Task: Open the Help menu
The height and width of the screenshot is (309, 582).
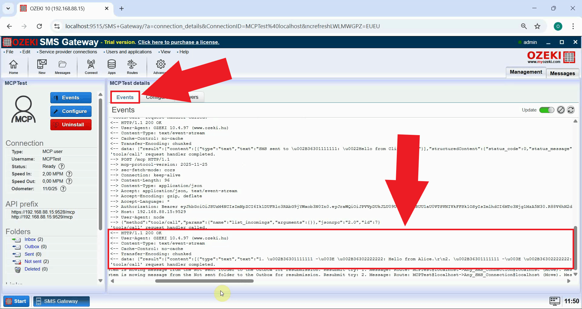Action: coord(184,52)
